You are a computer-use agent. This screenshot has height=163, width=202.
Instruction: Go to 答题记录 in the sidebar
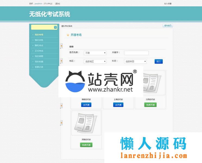pyautogui.click(x=39, y=67)
